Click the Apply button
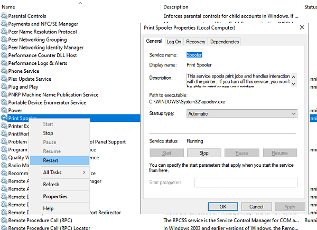Viewport: 317px width, 230px height. [290, 207]
